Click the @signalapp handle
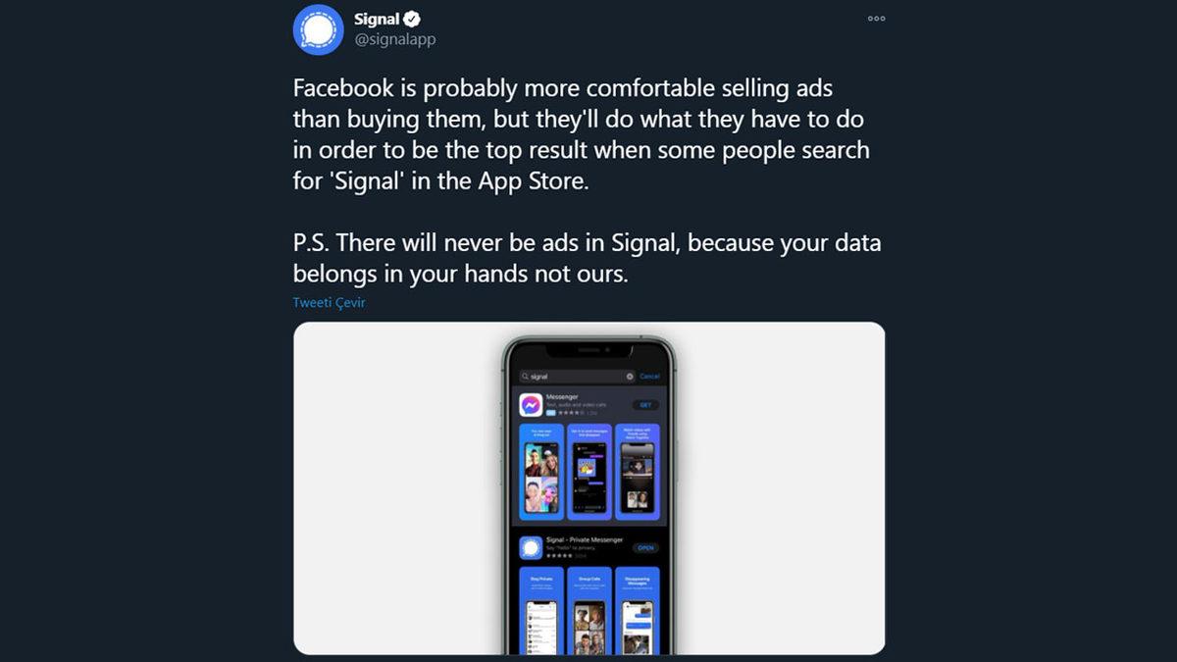Screen dimensions: 1177x662 pos(394,40)
